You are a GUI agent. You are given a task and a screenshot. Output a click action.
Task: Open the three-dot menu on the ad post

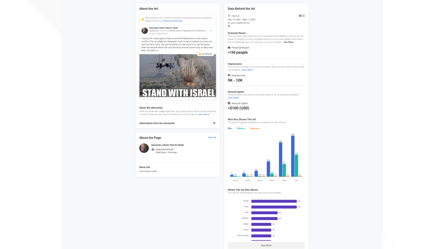(211, 31)
